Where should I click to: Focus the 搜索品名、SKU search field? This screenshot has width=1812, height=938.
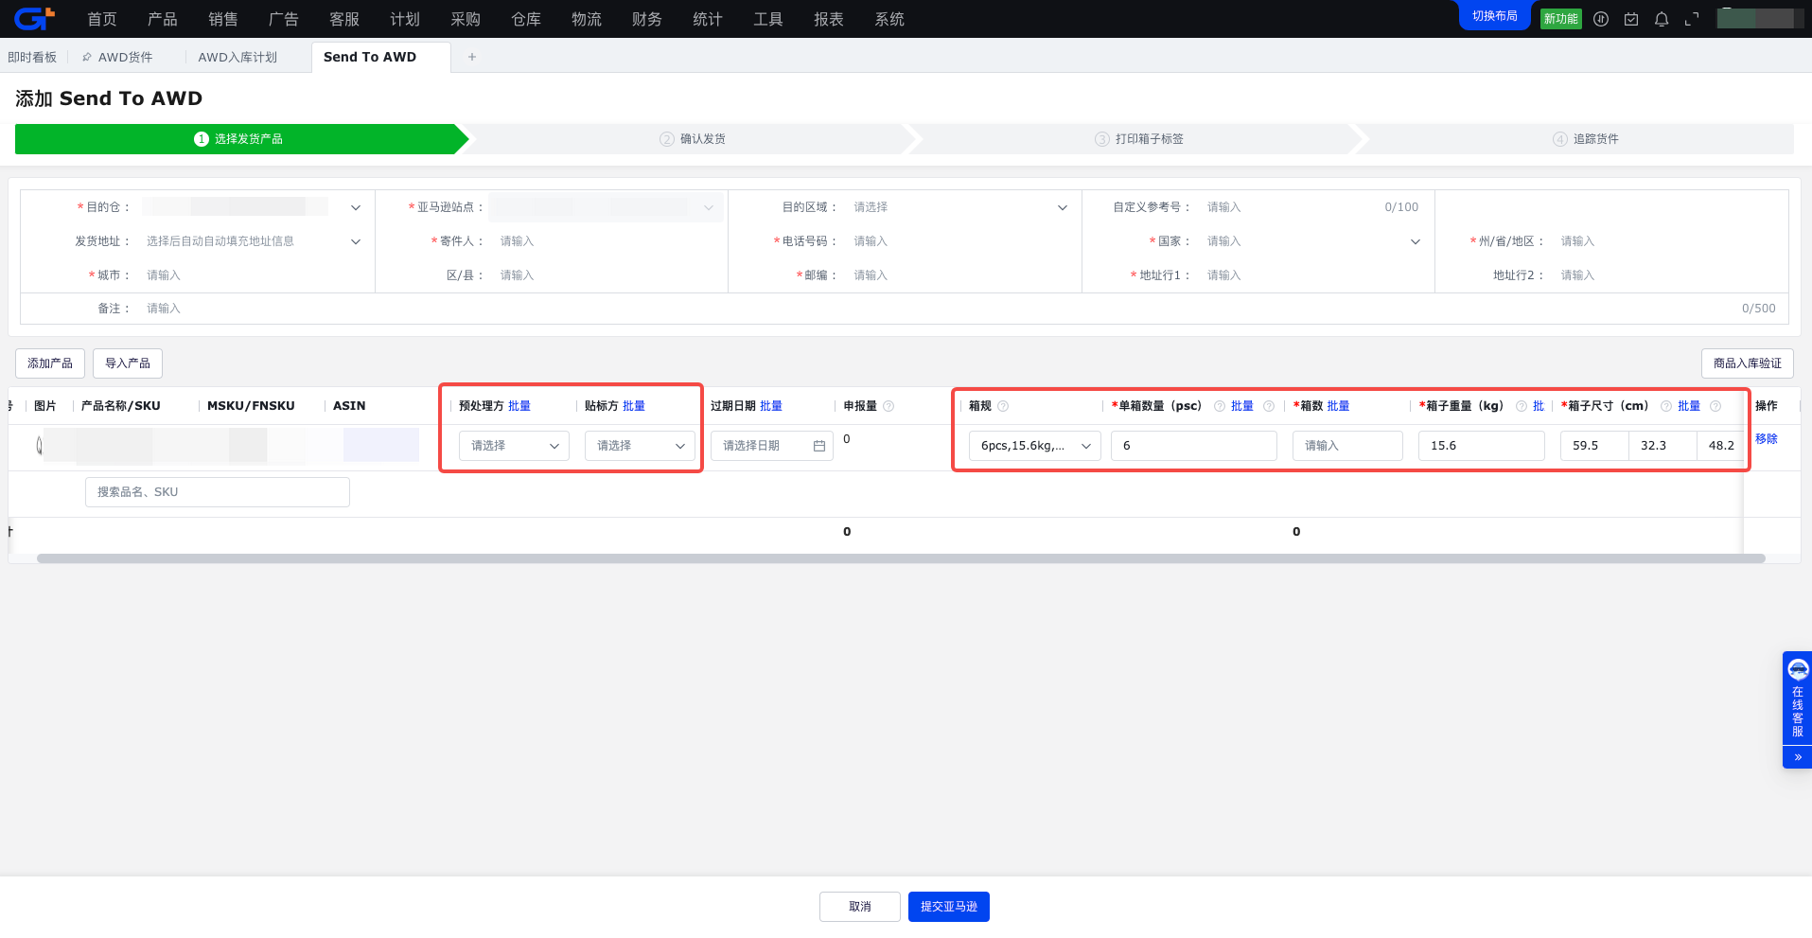[x=218, y=492]
